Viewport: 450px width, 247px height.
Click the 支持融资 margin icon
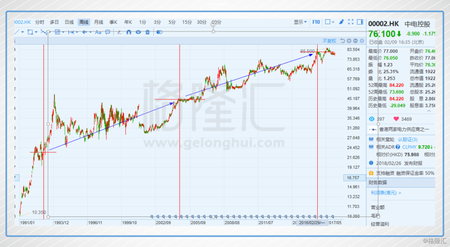[371, 173]
